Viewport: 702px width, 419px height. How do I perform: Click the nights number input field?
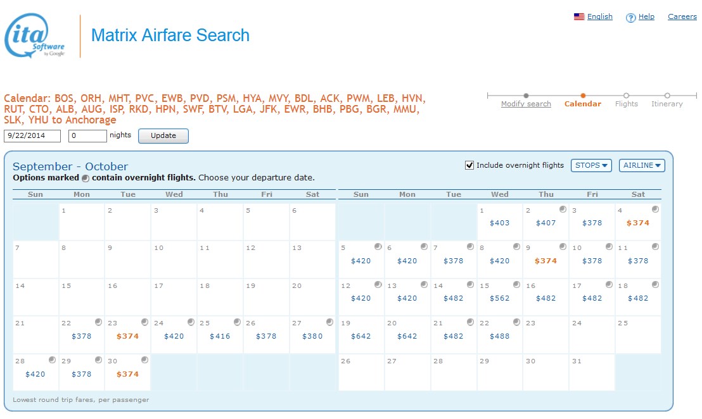coord(87,135)
